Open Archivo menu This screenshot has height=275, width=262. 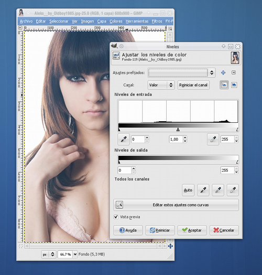tap(26, 21)
